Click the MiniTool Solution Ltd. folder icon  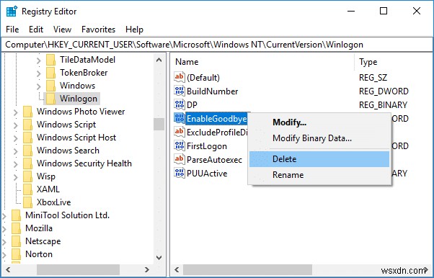pyautogui.click(x=16, y=215)
